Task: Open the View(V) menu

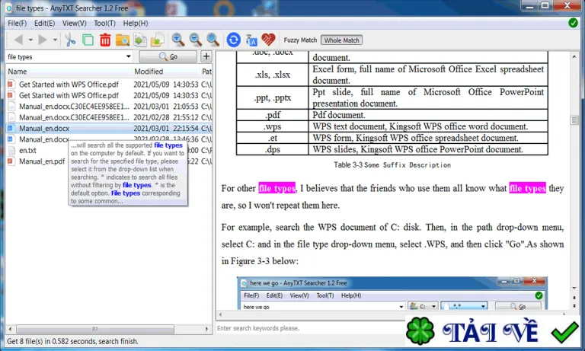Action: click(74, 23)
